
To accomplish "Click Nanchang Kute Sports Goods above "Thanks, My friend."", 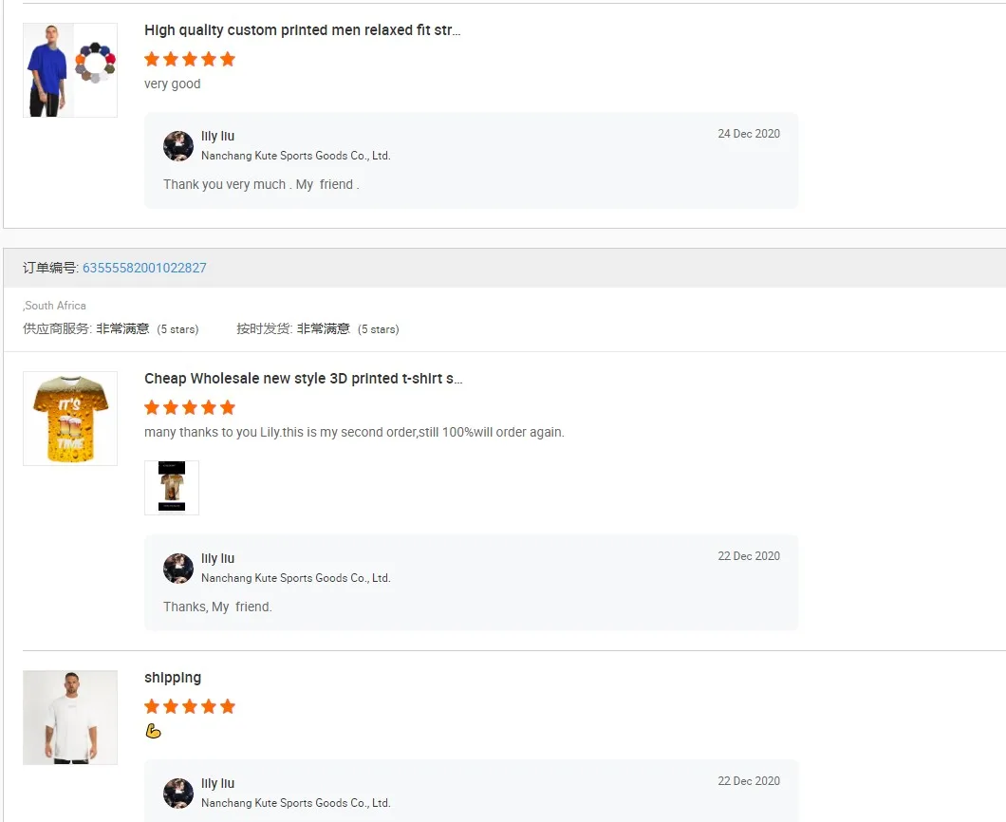I will (x=295, y=578).
